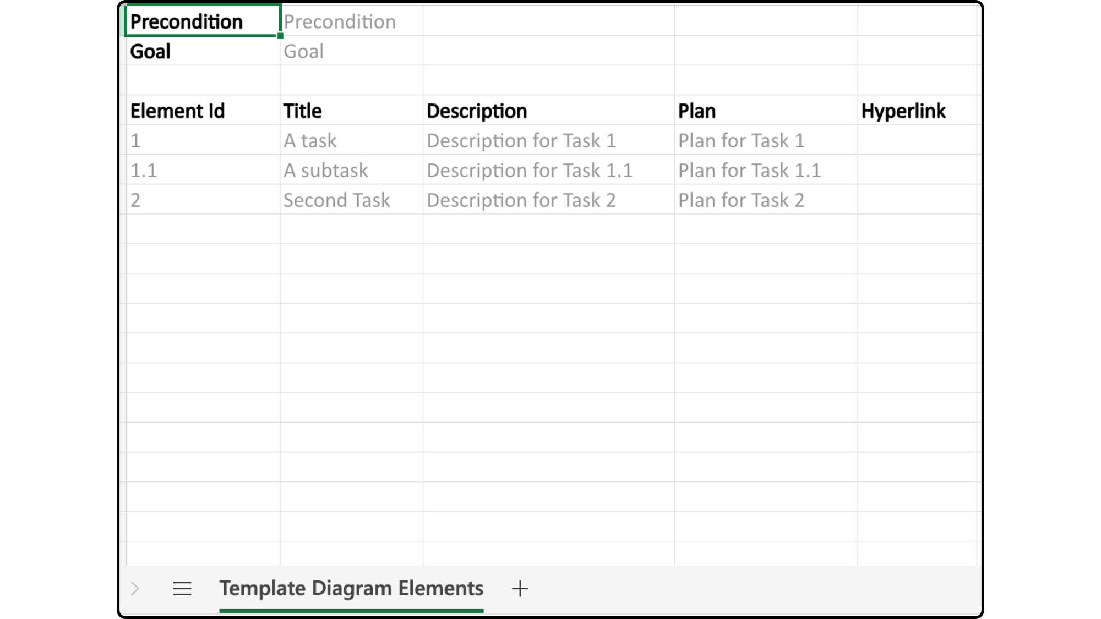This screenshot has width=1101, height=619.
Task: Select the Plan for Task 2 cell
Action: click(765, 200)
